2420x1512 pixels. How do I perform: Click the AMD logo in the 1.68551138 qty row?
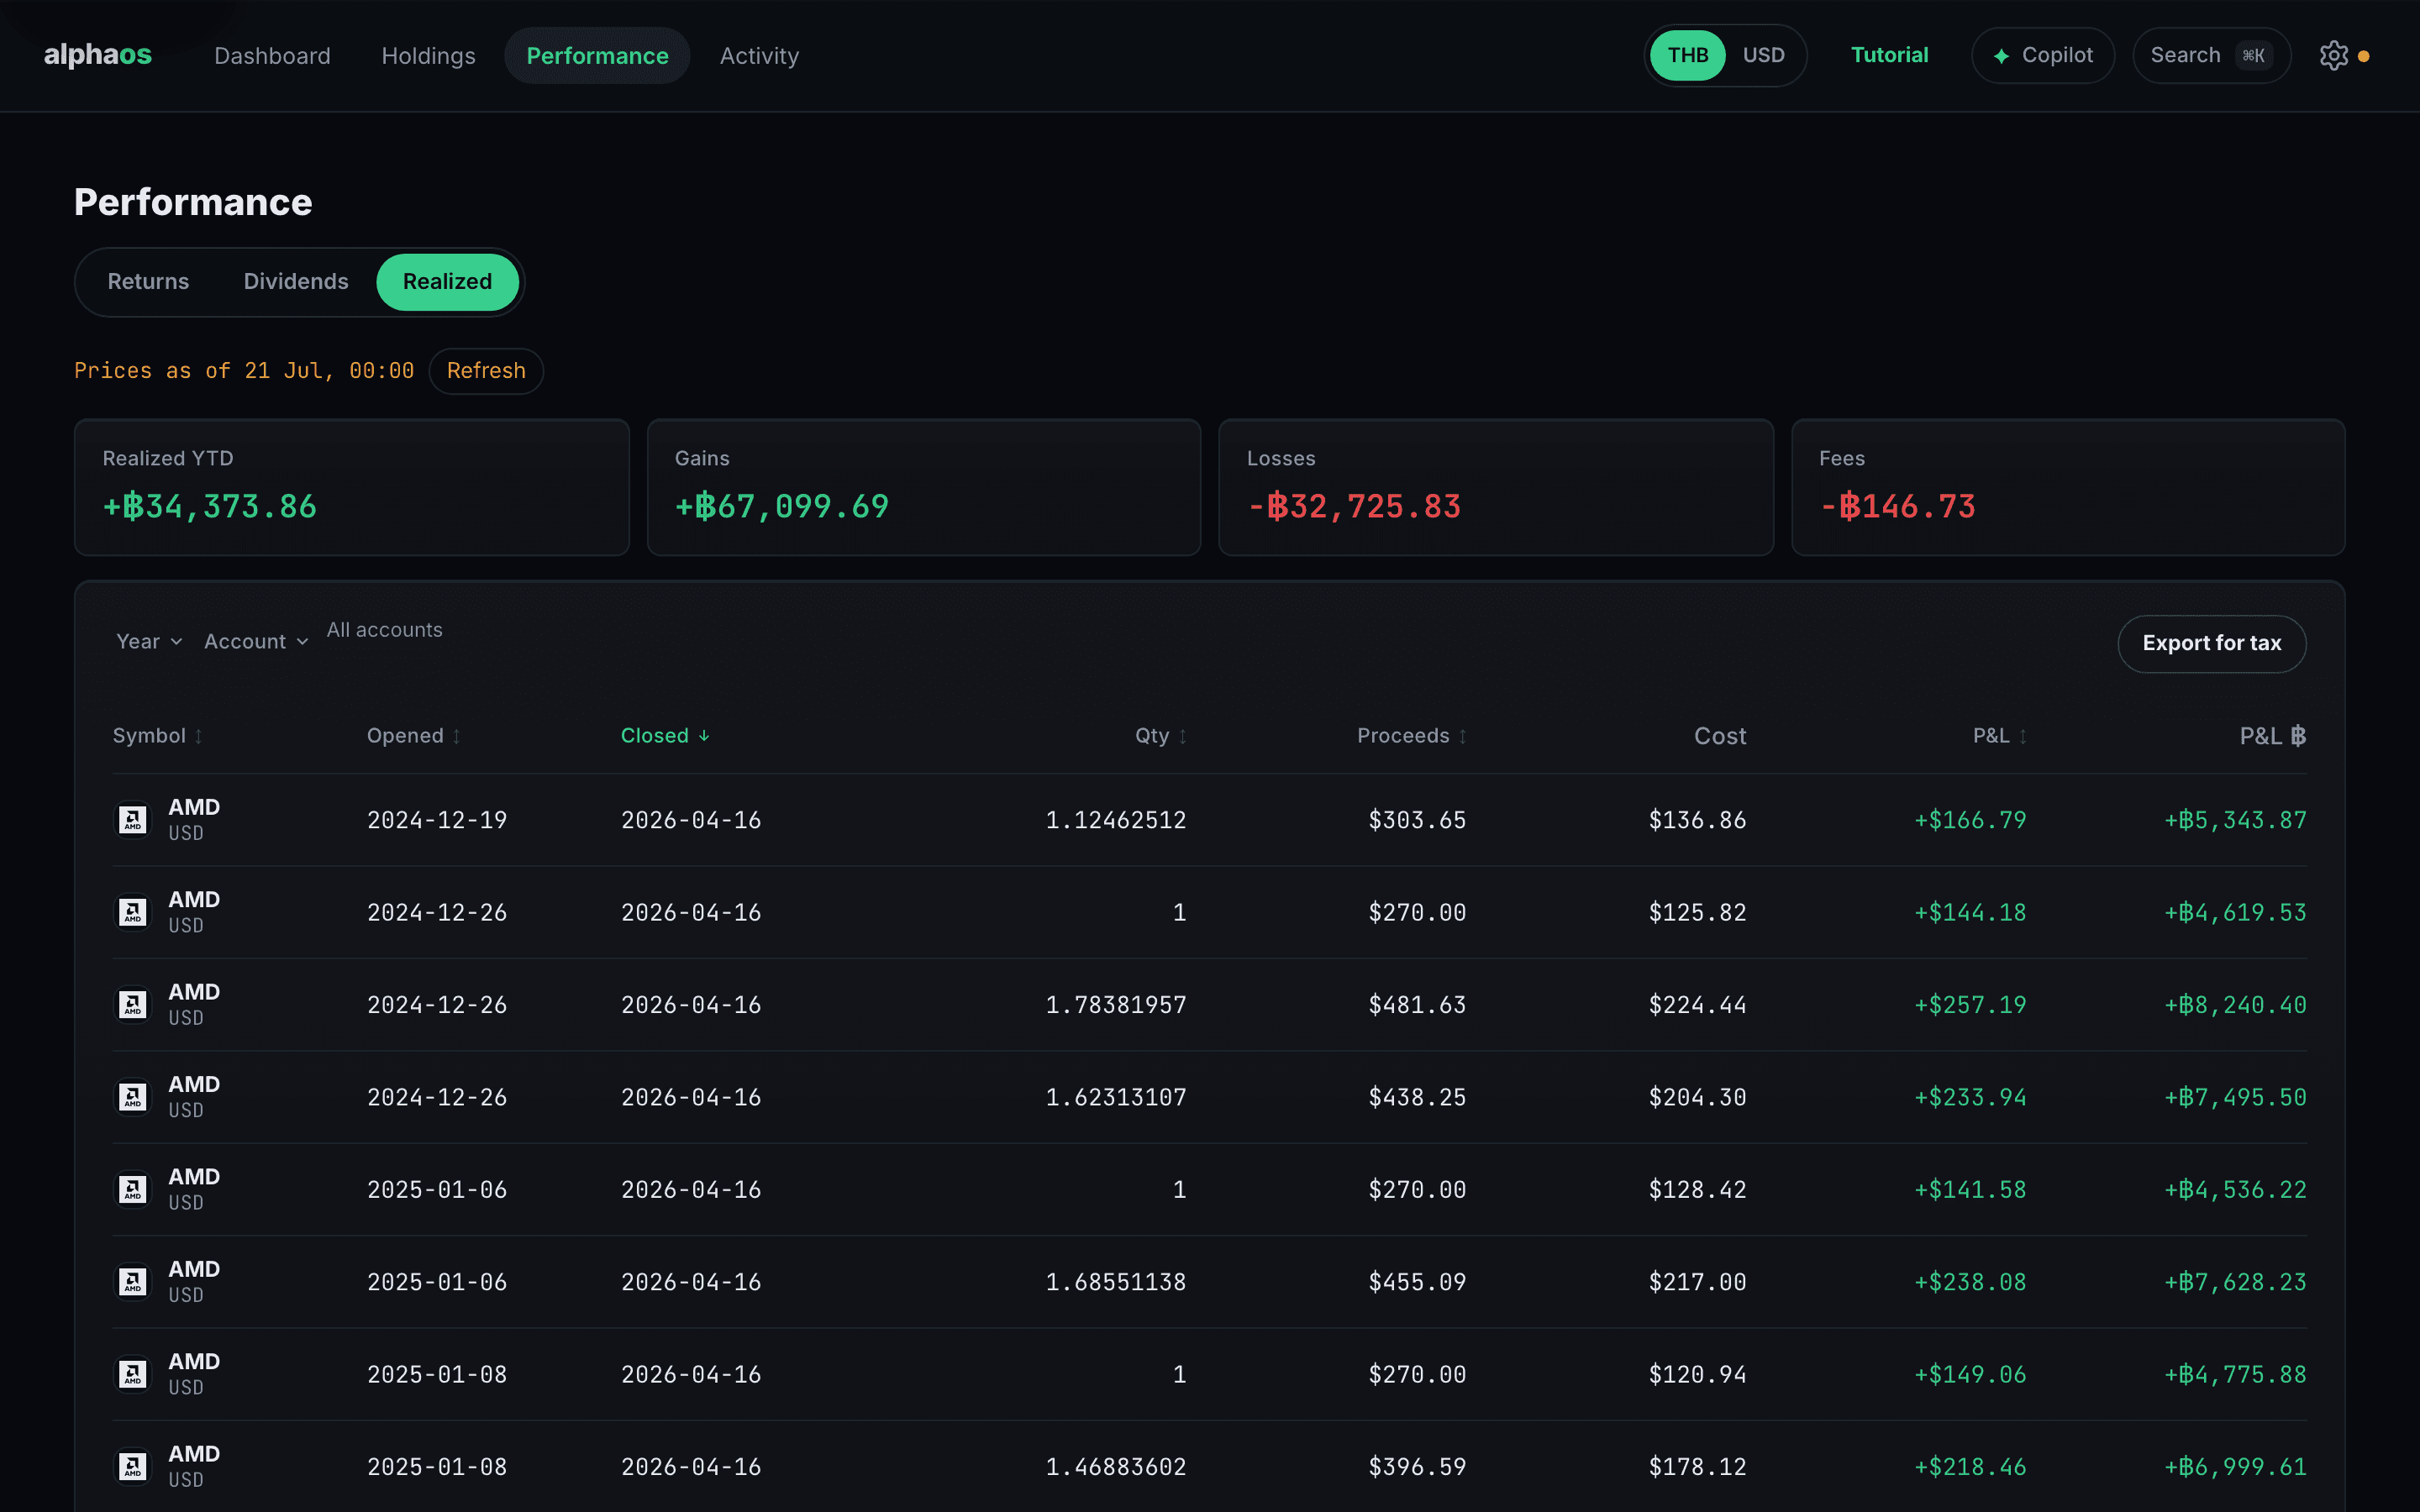pos(133,1282)
